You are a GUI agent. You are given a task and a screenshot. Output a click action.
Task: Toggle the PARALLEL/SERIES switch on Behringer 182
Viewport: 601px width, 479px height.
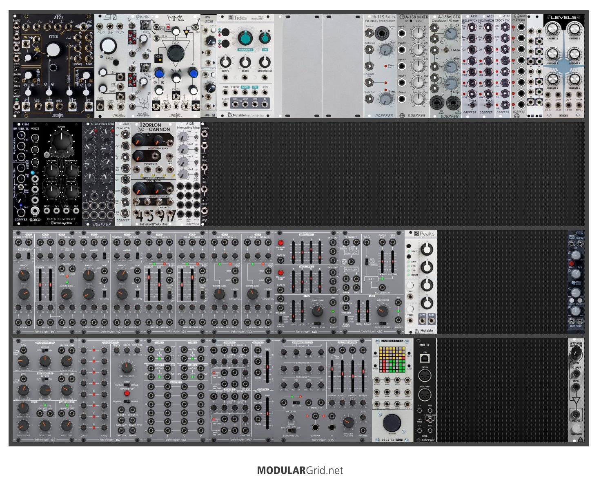tap(127, 402)
